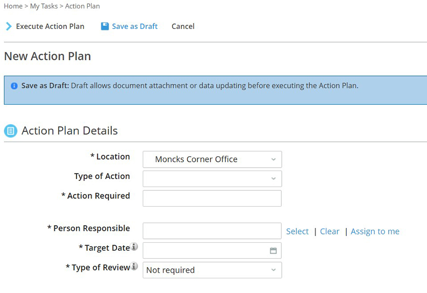This screenshot has width=427, height=293.
Task: Expand the Location dropdown showing Moncks Corner Office
Action: pyautogui.click(x=212, y=159)
